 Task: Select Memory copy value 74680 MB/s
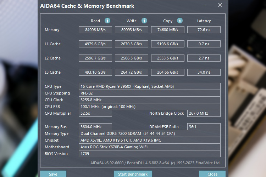pyautogui.click(x=168, y=30)
